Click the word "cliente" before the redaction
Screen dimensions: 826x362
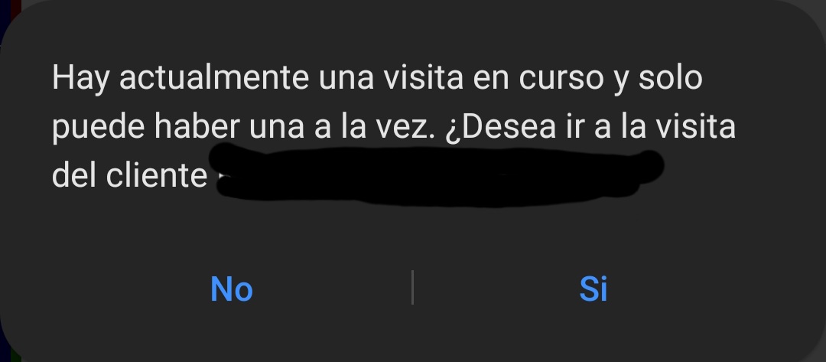point(157,175)
